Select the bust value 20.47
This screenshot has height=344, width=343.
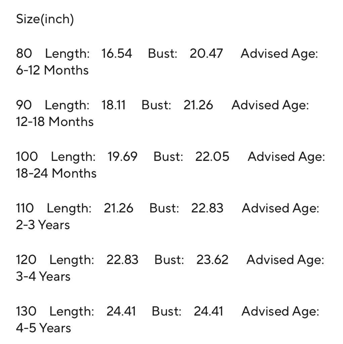click(x=206, y=53)
